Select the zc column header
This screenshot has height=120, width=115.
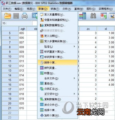click(x=88, y=29)
